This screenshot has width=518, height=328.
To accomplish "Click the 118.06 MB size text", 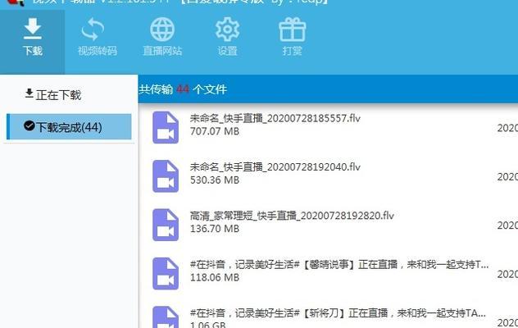I will point(215,277).
